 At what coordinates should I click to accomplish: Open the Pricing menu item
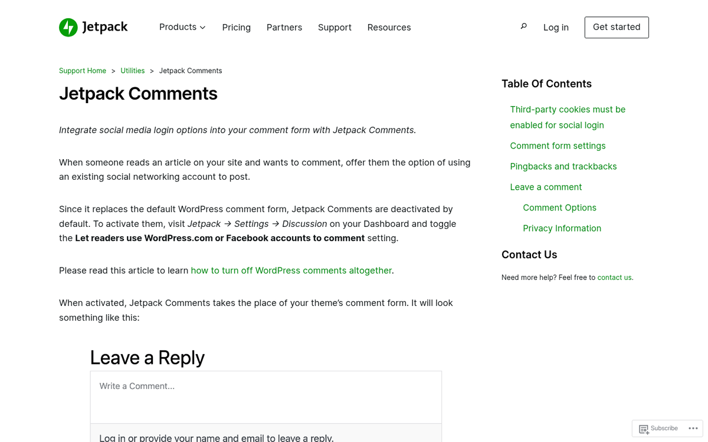(236, 27)
